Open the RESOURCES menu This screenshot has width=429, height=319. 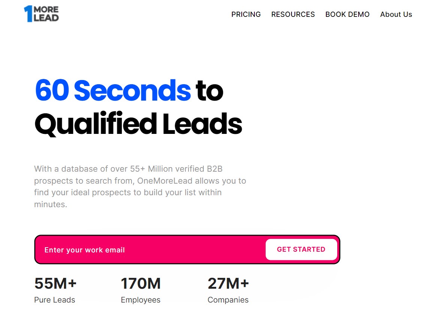pyautogui.click(x=293, y=15)
